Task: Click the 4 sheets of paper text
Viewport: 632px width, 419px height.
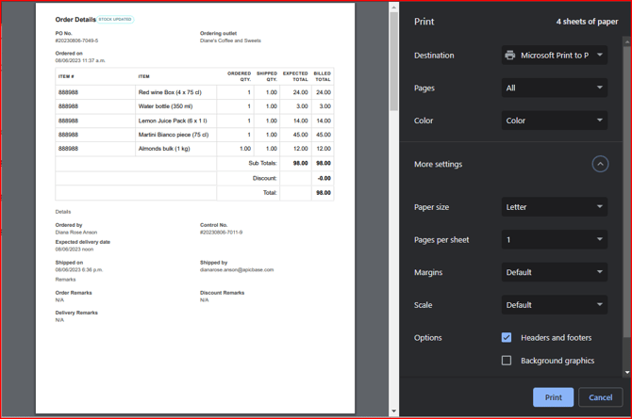Action: coord(587,22)
